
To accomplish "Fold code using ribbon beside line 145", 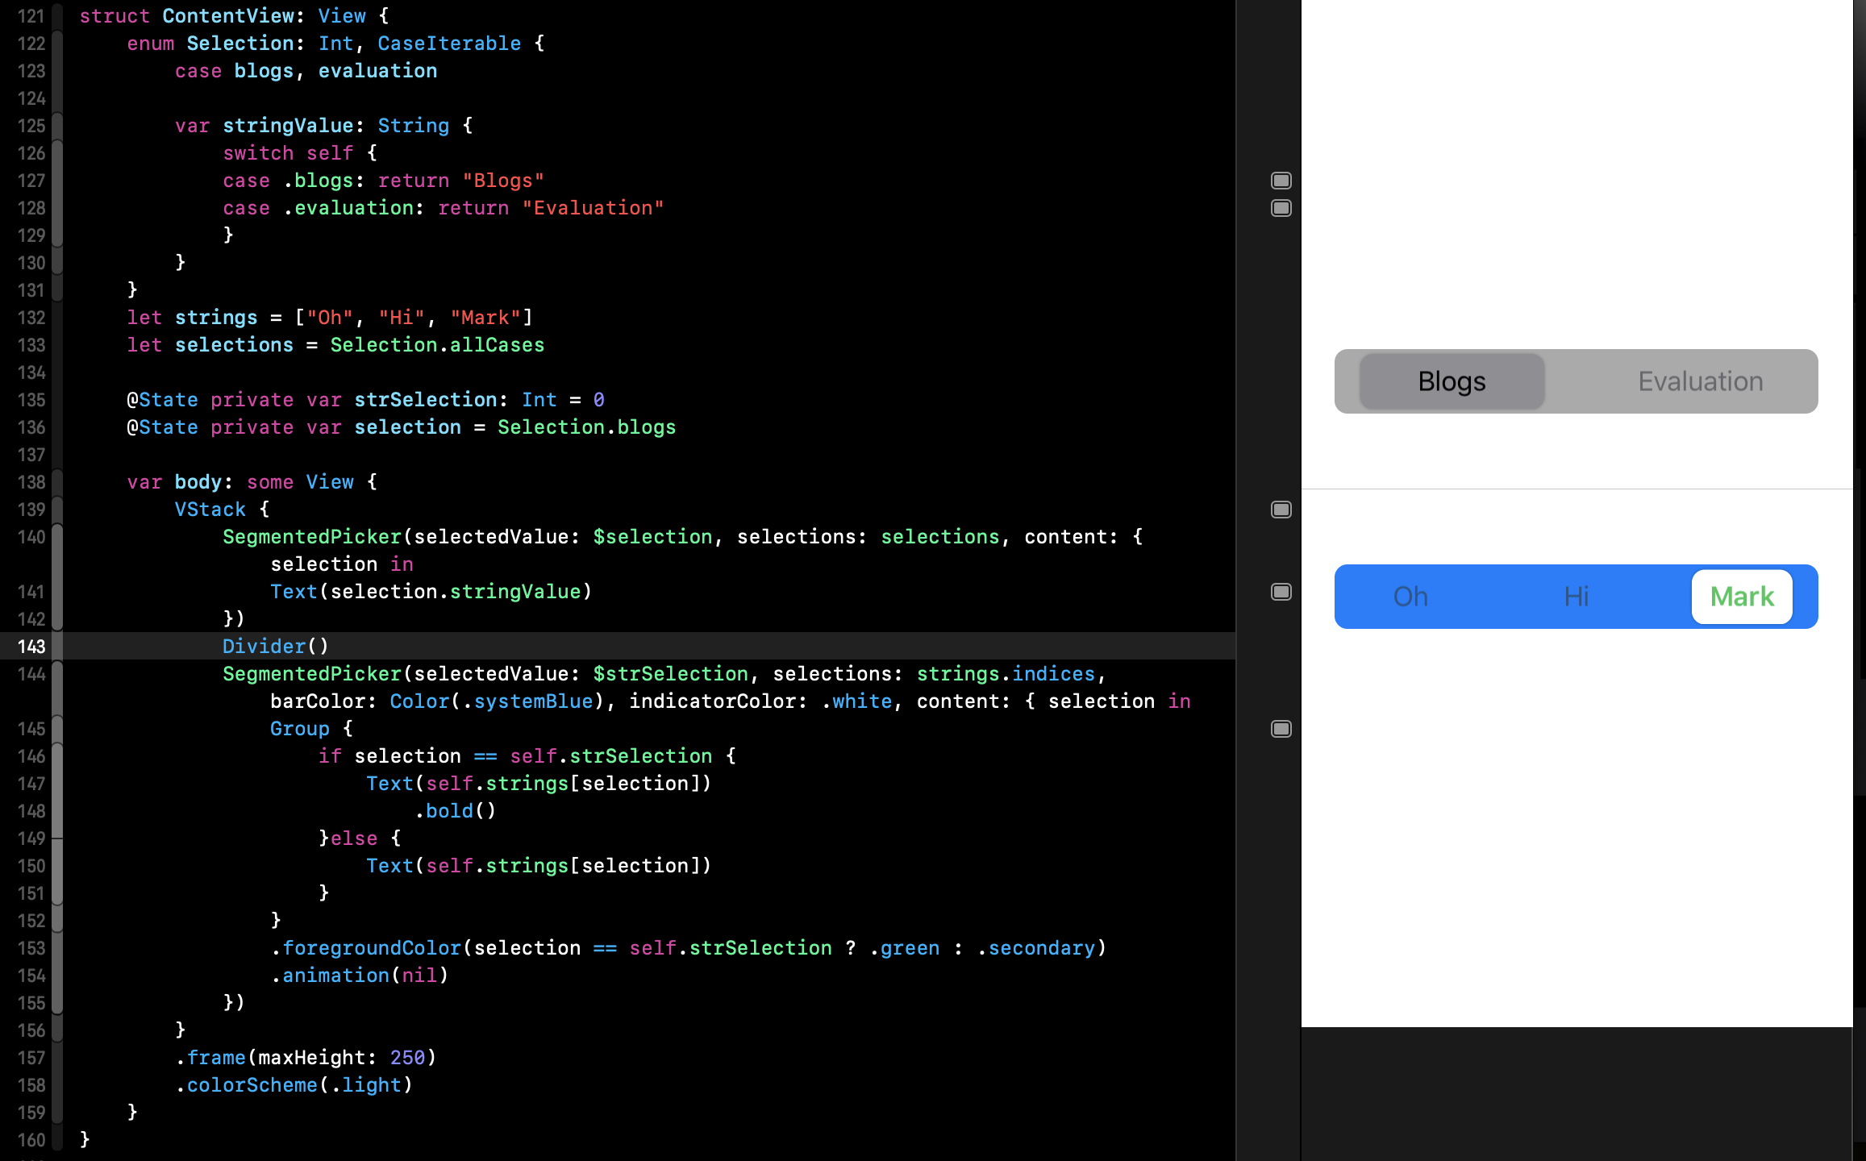I will click(57, 729).
